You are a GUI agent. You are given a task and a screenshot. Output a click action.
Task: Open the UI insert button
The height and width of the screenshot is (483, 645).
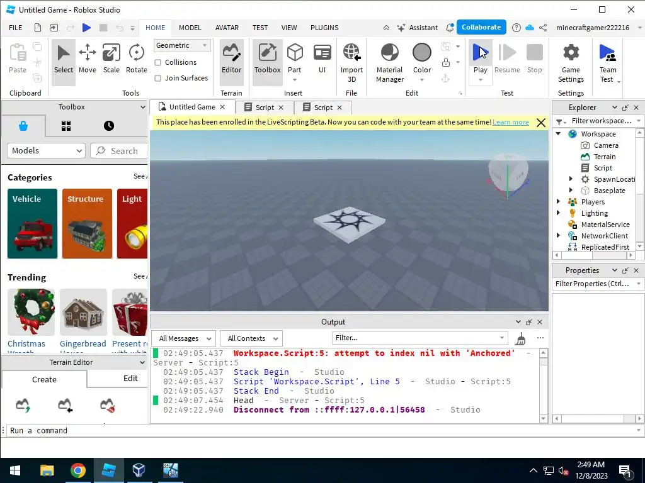point(322,58)
